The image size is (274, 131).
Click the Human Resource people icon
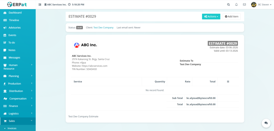5,65
